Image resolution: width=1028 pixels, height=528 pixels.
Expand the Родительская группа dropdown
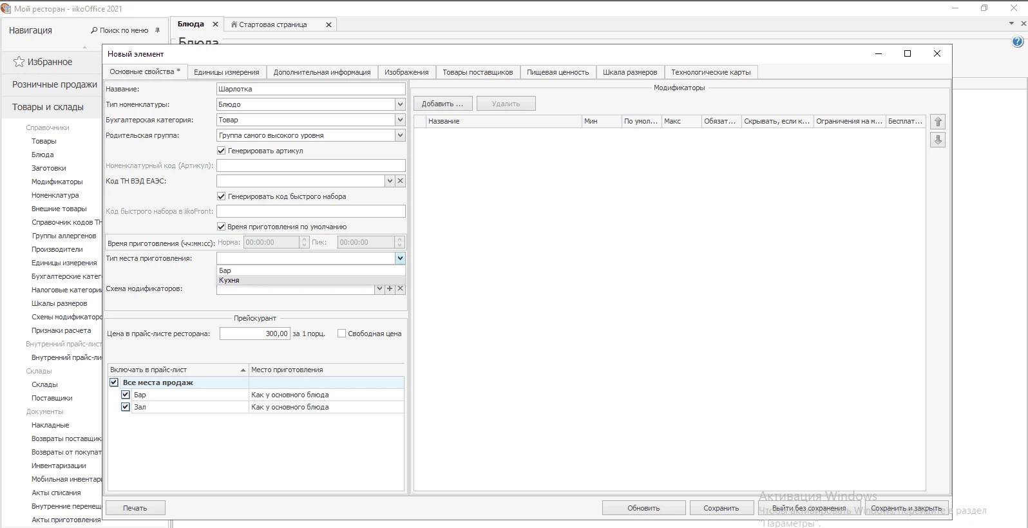pyautogui.click(x=400, y=135)
